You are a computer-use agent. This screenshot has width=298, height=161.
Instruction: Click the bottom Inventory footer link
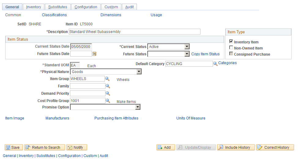tap(26, 156)
